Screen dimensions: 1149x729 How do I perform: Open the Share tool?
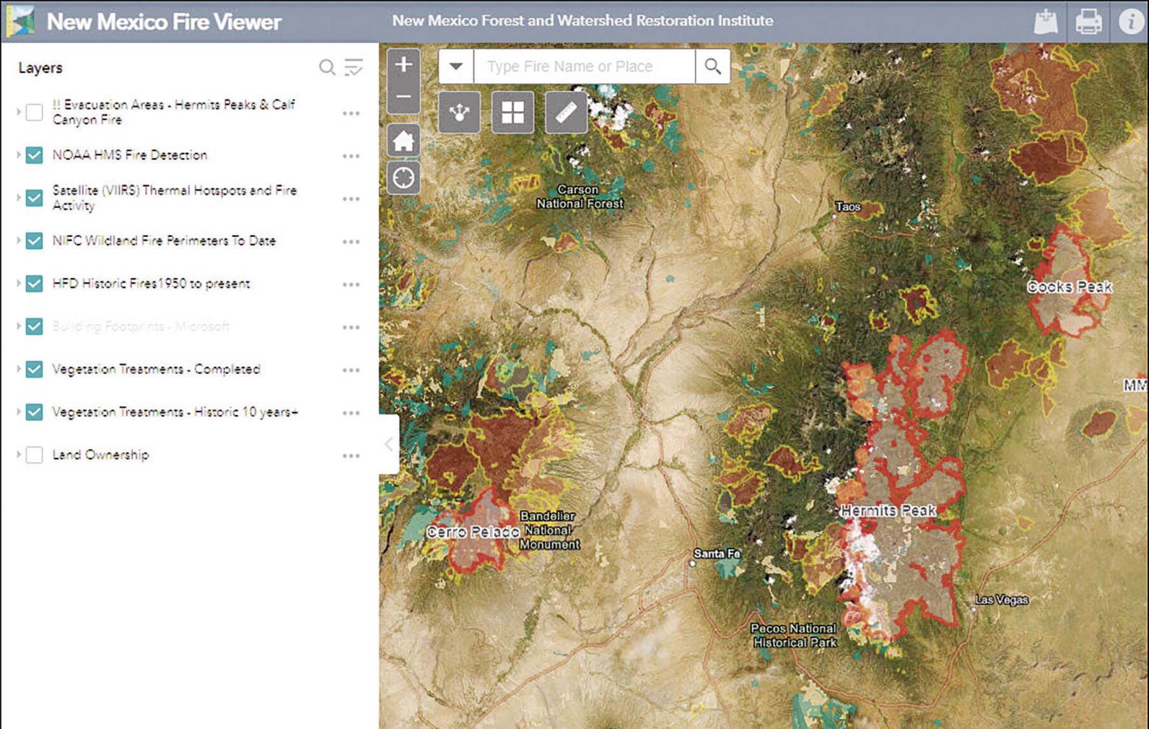[459, 112]
